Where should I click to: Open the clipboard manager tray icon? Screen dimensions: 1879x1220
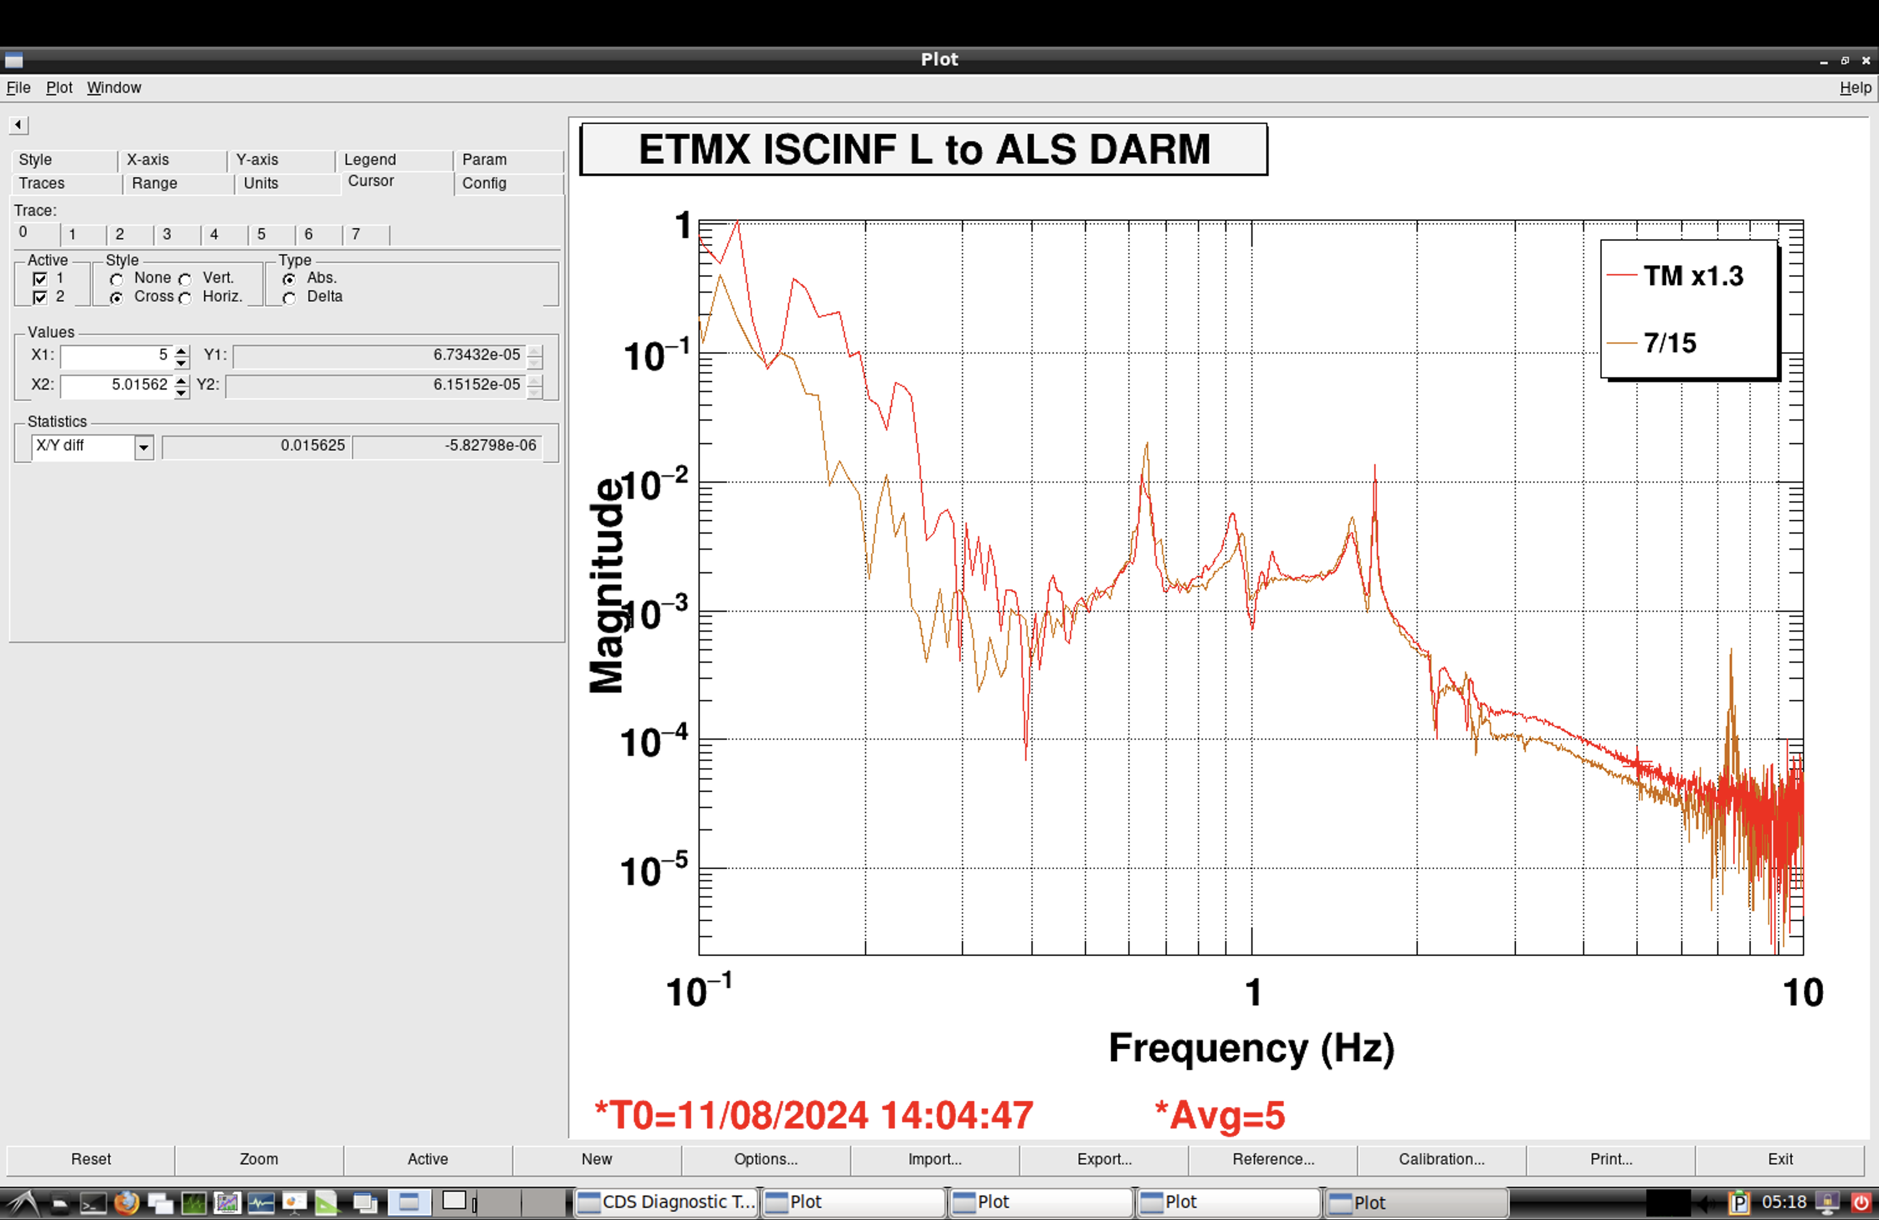[1739, 1203]
